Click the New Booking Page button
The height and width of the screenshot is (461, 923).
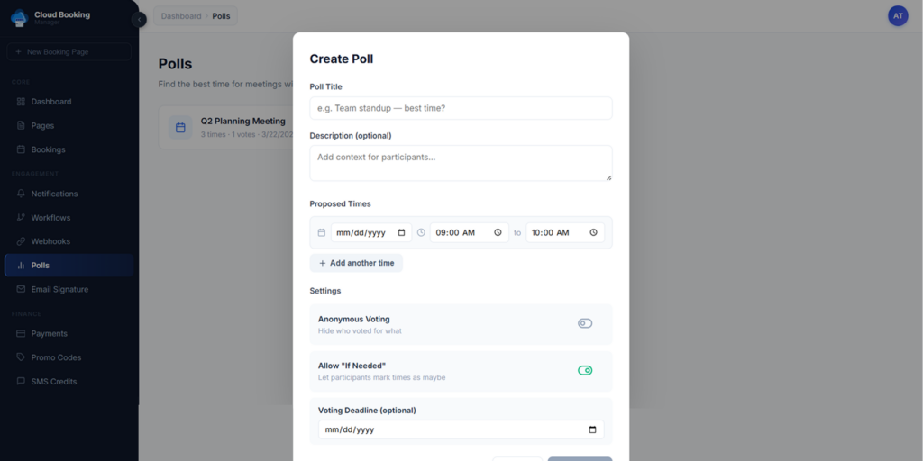(x=69, y=52)
